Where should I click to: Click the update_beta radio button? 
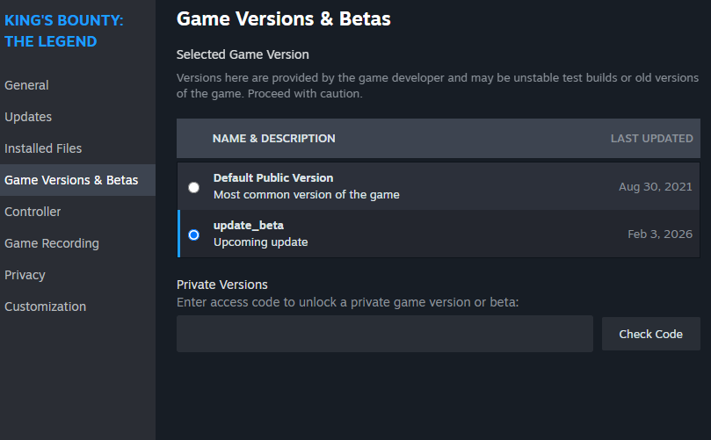pos(193,234)
